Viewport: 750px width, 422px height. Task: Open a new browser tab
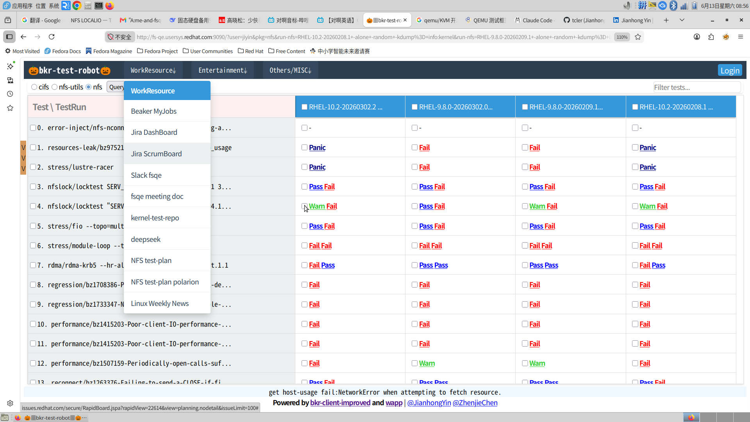click(666, 20)
